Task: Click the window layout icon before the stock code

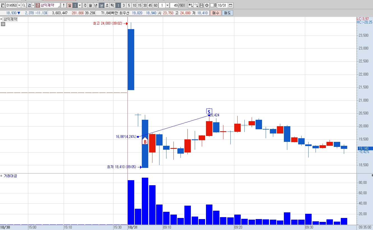Action: point(3,5)
